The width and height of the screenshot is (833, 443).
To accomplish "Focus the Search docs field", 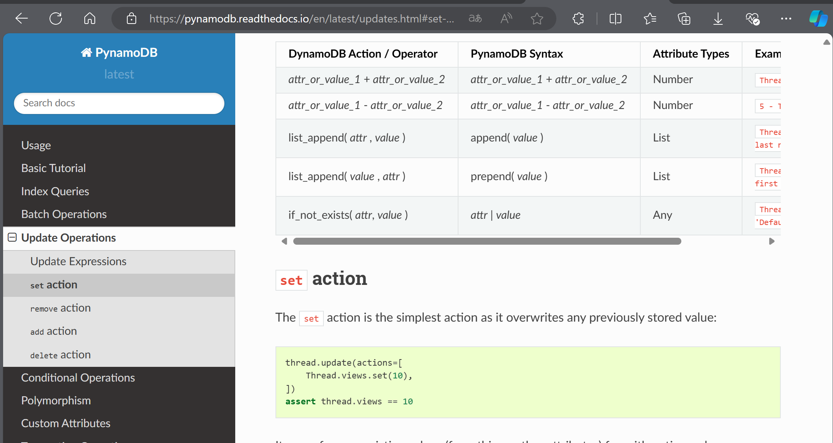I will tap(119, 103).
